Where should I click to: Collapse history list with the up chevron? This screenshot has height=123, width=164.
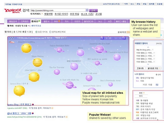click(x=148, y=47)
